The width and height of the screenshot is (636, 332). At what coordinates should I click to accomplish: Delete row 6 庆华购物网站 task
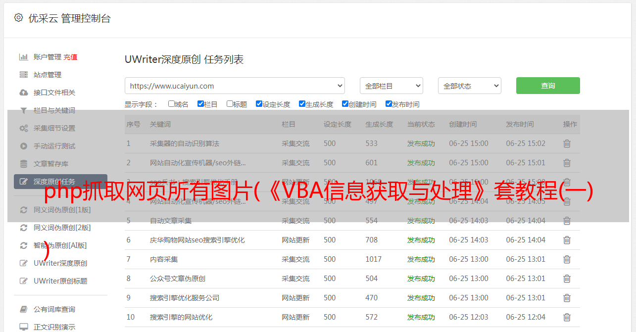567,240
